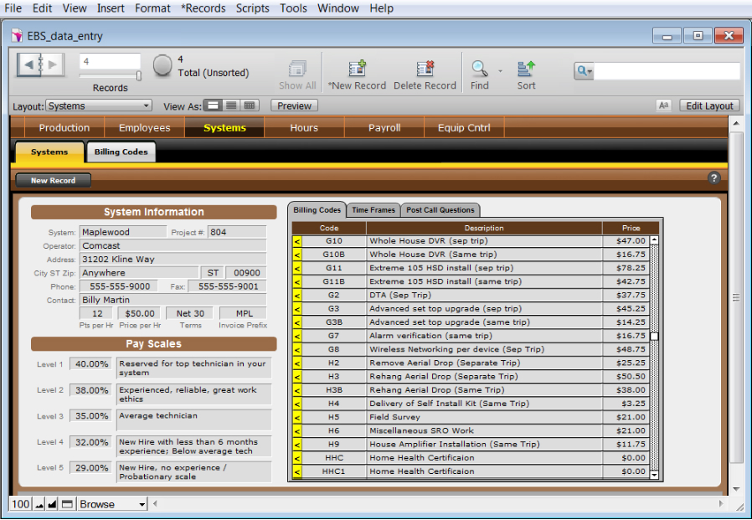
Task: Click the Preview button
Action: pos(294,106)
